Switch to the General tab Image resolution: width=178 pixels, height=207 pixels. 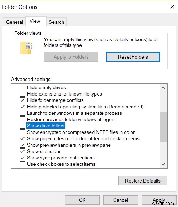(15, 22)
